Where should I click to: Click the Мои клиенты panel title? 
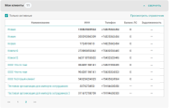(x=14, y=5)
